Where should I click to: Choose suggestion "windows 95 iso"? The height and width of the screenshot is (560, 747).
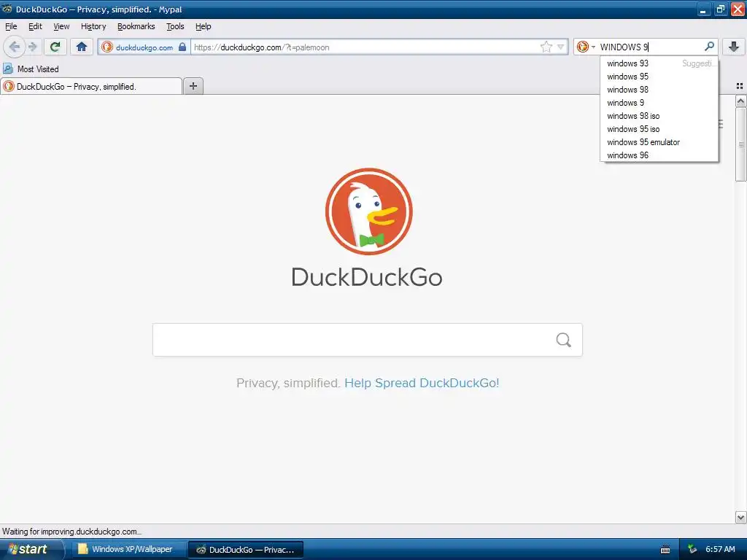coord(659,129)
